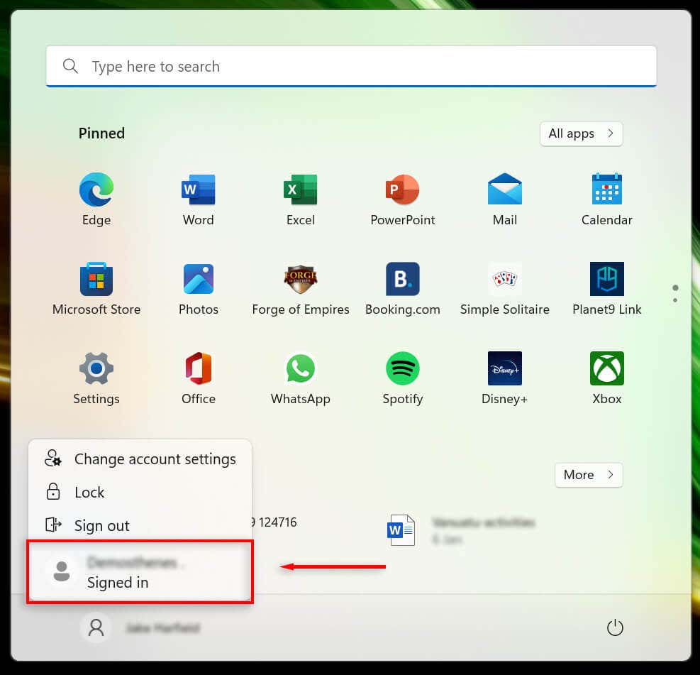
Task: Open the Disney+ app
Action: [x=504, y=378]
